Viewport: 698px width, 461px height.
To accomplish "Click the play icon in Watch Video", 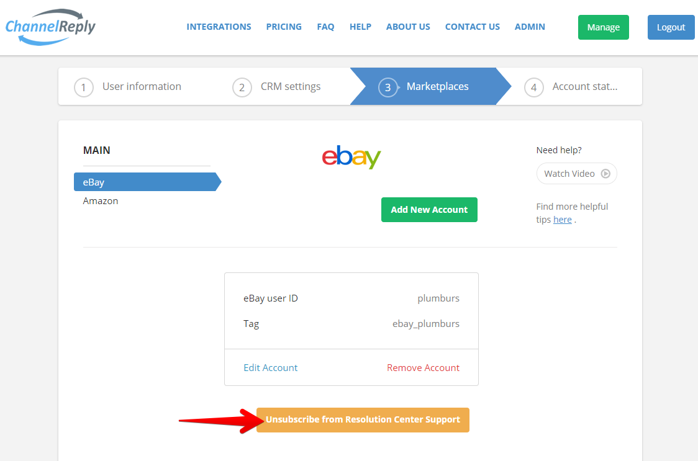I will [x=605, y=174].
